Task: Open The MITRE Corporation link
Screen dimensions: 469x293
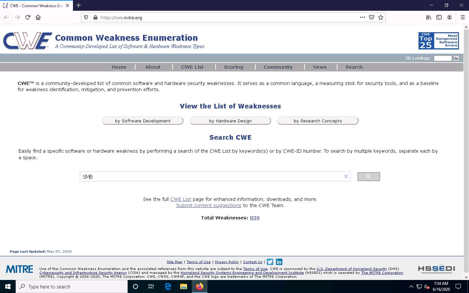Action: [382, 273]
